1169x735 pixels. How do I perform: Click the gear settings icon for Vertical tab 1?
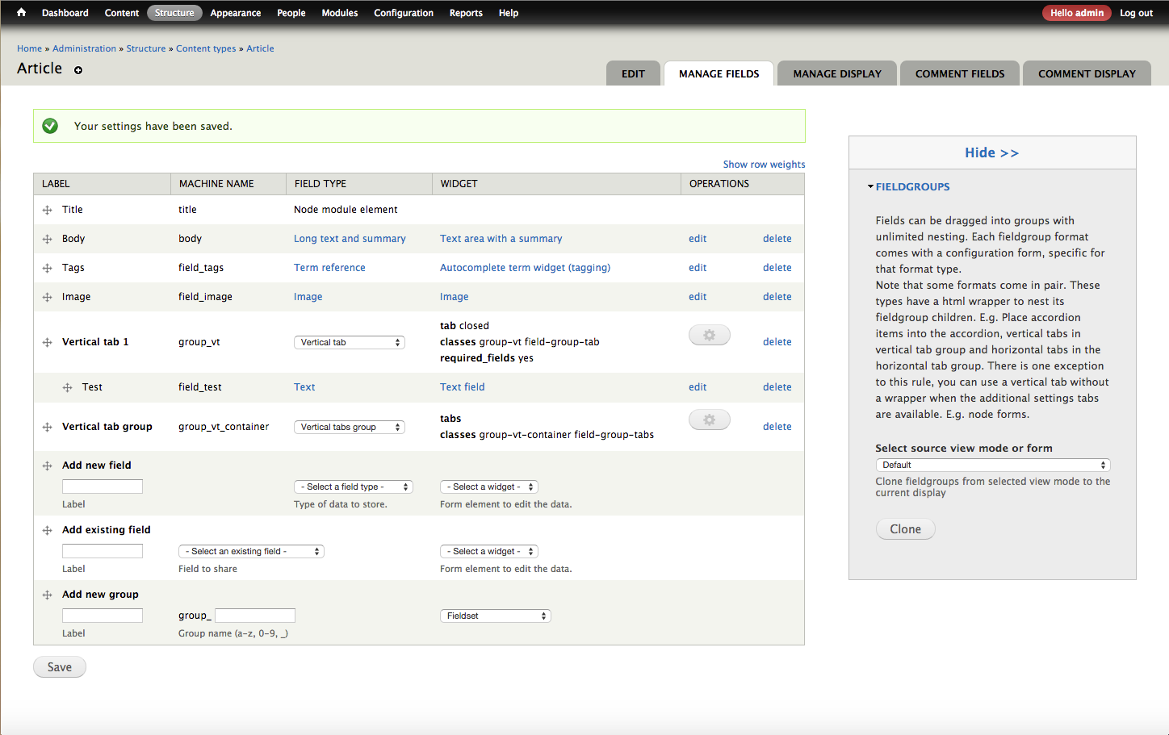pyautogui.click(x=709, y=335)
